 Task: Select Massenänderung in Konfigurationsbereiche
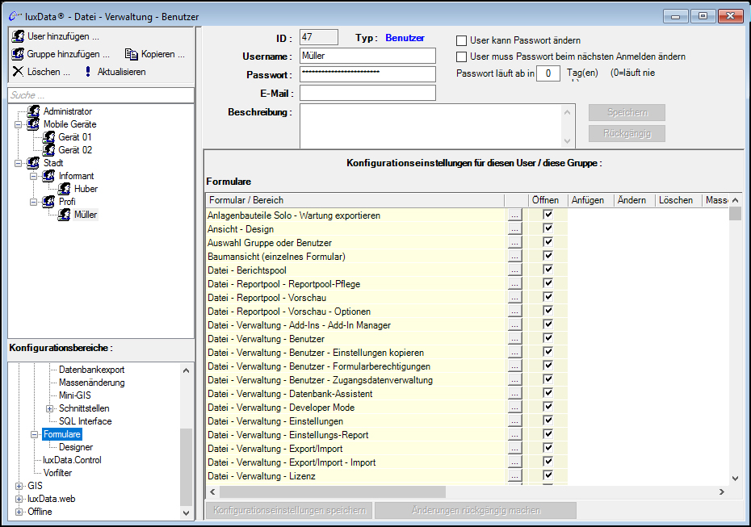tap(91, 383)
